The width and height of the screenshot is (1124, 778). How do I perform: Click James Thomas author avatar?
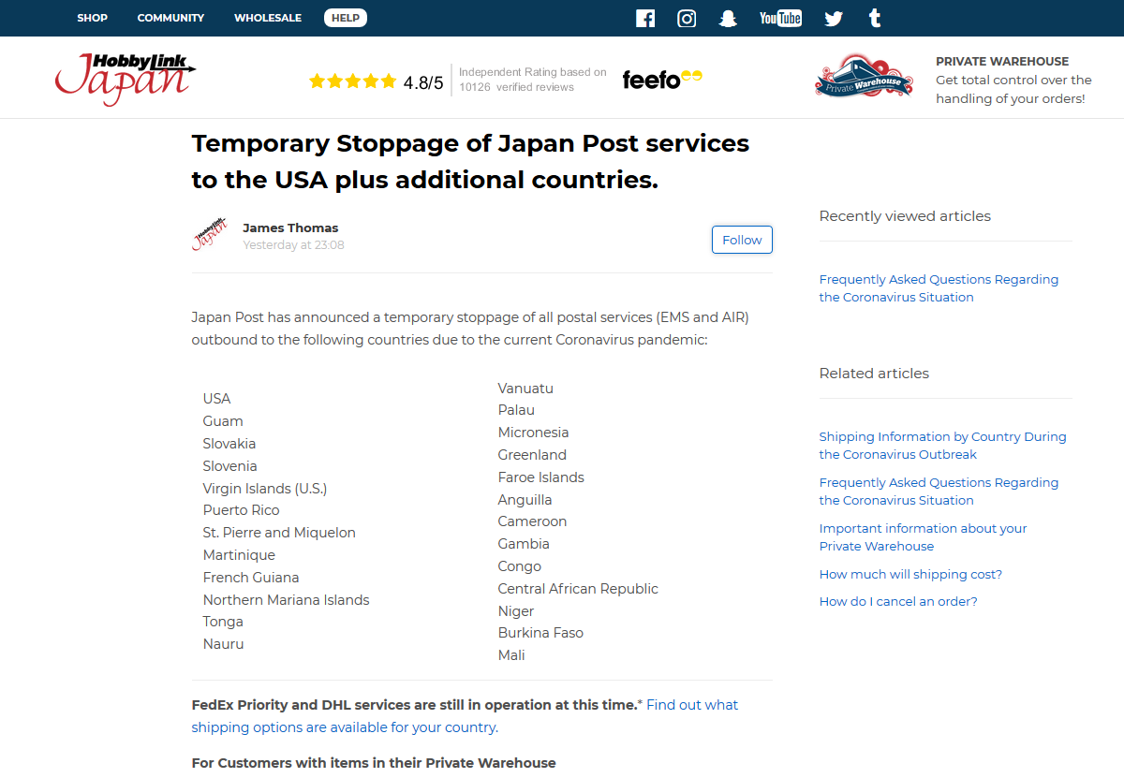tap(210, 234)
